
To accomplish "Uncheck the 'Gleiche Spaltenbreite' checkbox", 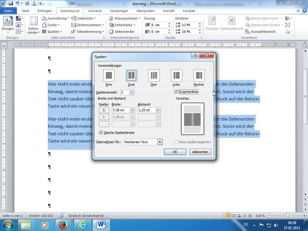I will pos(101,132).
